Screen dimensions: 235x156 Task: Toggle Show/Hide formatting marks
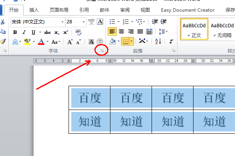(171, 41)
